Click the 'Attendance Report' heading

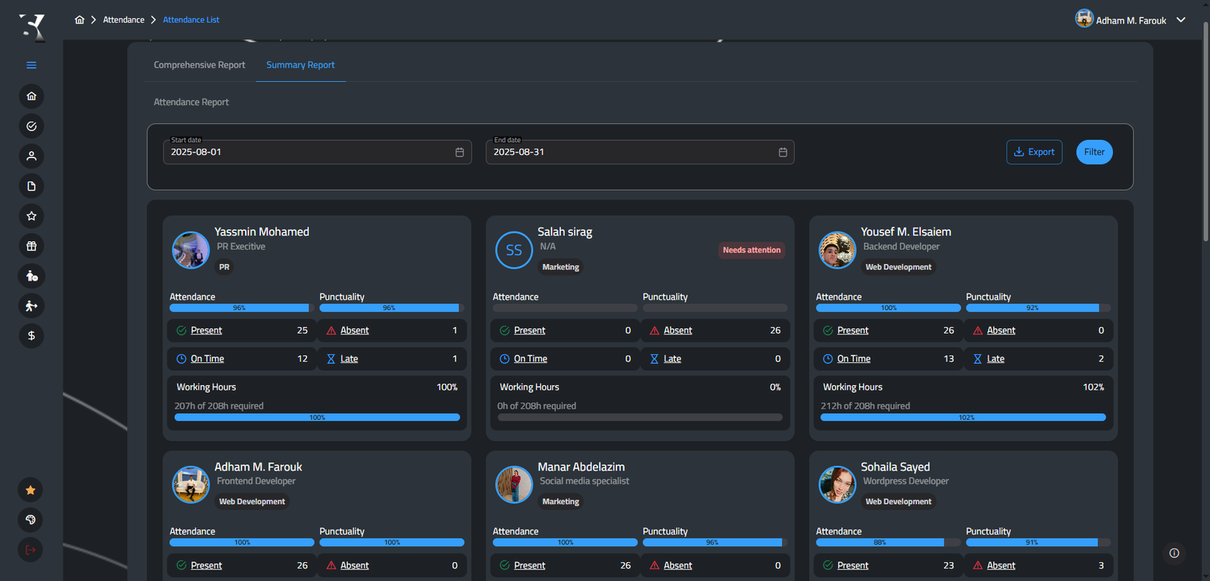point(191,102)
